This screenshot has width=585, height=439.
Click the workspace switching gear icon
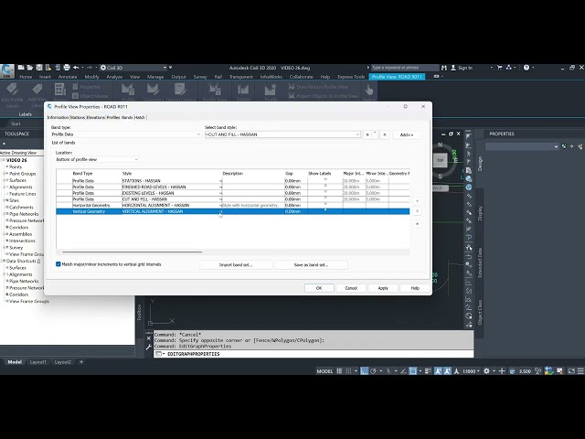click(x=486, y=370)
